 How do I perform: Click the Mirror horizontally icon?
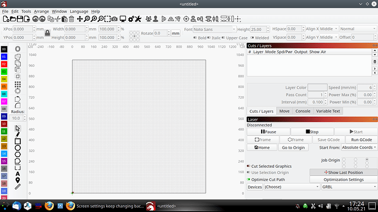[x=171, y=19]
